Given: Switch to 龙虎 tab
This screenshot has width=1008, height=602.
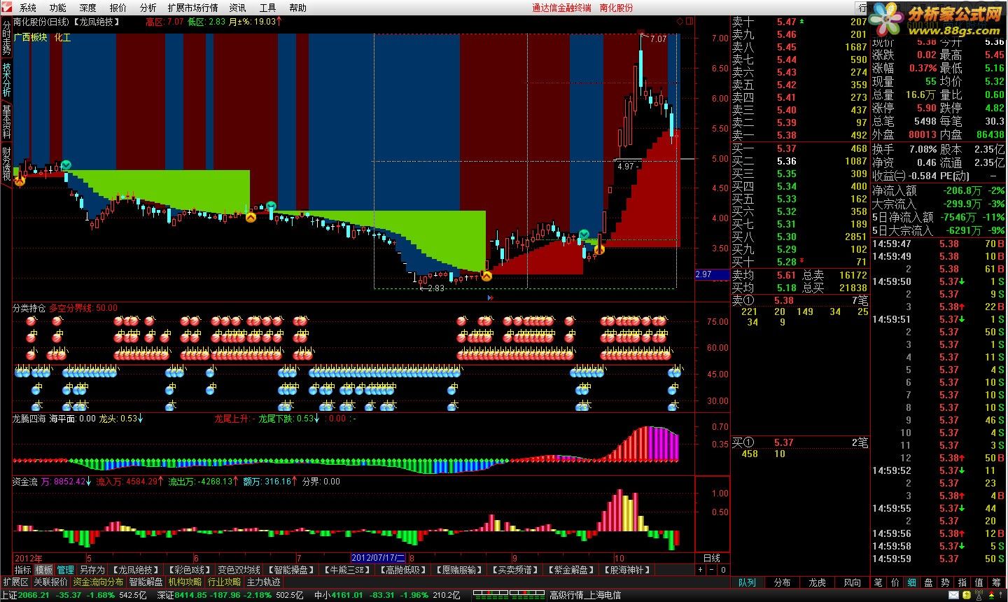Looking at the screenshot, I should click(x=817, y=582).
